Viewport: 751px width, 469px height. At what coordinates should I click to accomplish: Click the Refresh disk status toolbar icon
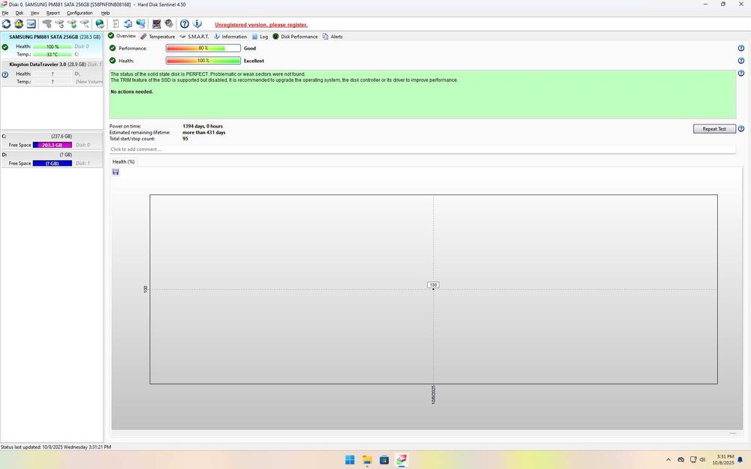(x=6, y=23)
